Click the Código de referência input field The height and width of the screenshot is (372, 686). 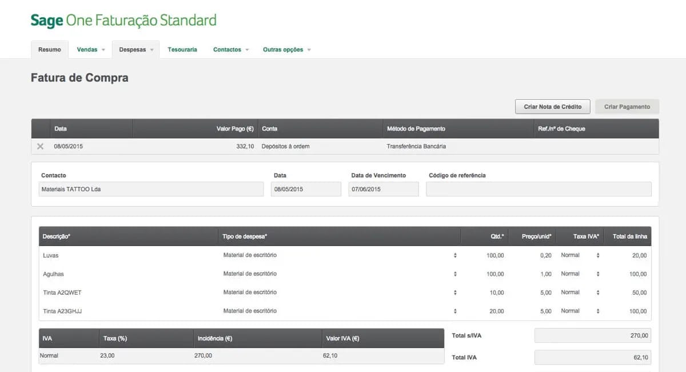[x=538, y=189]
